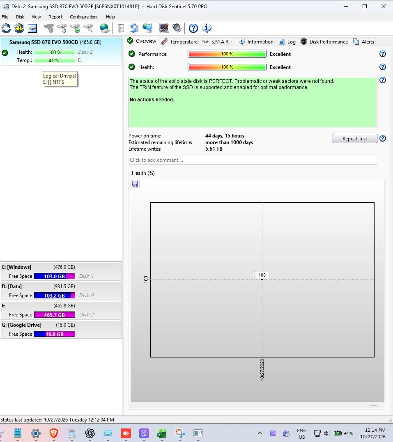Viewport: 393px width, 442px height.
Task: Click the globe with computer monitor toolbar icon
Action: click(x=147, y=28)
